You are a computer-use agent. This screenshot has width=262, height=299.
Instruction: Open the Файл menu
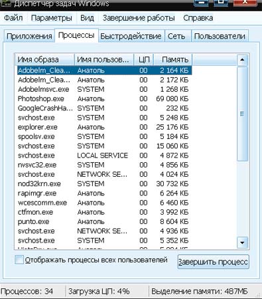[13, 18]
